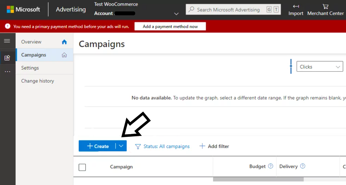The height and width of the screenshot is (185, 346).
Task: Click the house icon beside Campaigns
Action: 64,55
